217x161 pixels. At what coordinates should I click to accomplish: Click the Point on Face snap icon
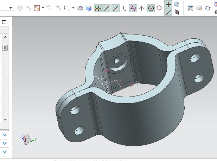click(177, 4)
